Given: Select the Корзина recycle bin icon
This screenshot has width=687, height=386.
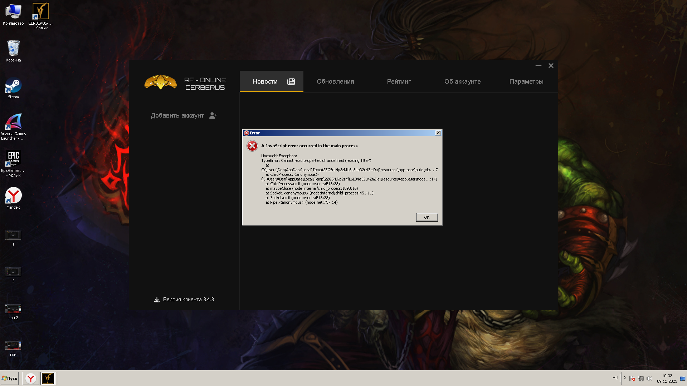Looking at the screenshot, I should [x=13, y=51].
